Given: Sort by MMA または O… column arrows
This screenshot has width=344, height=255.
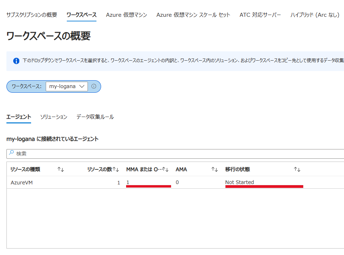Looking at the screenshot, I should pos(165,169).
